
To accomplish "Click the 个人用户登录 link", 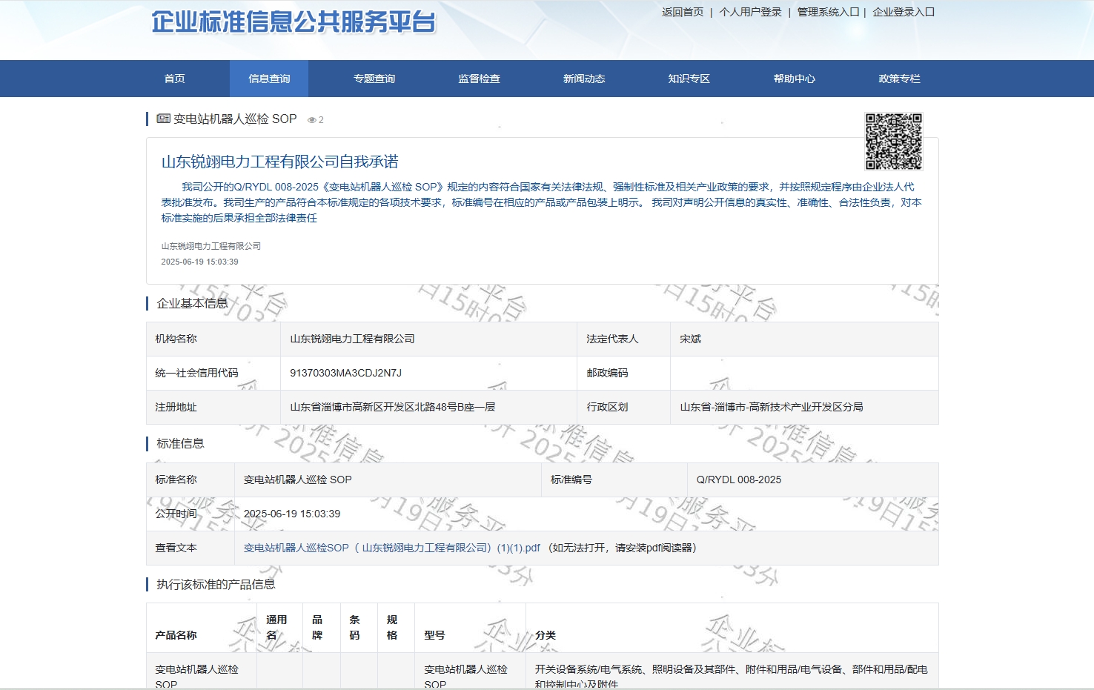I will [x=750, y=12].
